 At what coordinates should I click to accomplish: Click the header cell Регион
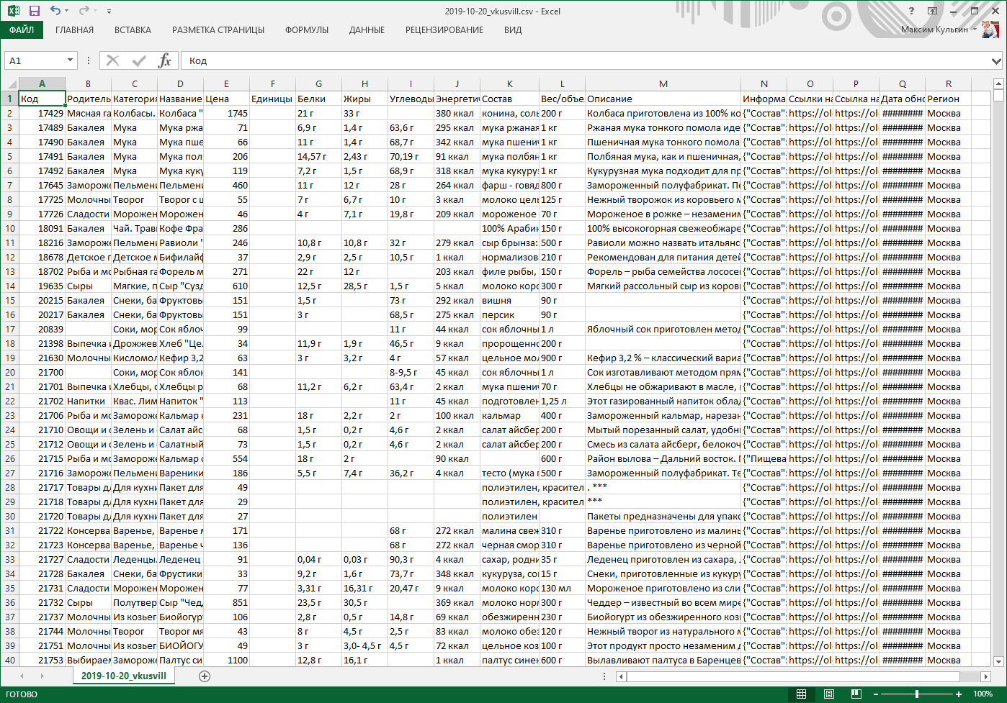(948, 99)
